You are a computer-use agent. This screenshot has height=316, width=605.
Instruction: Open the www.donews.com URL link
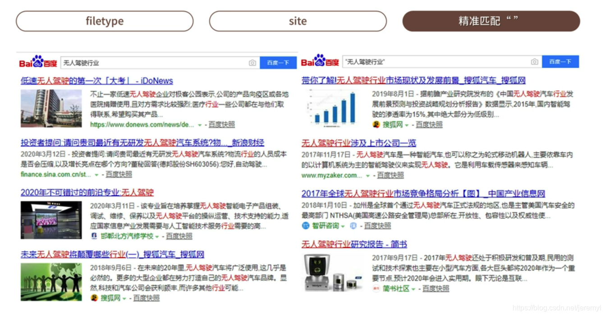[142, 125]
